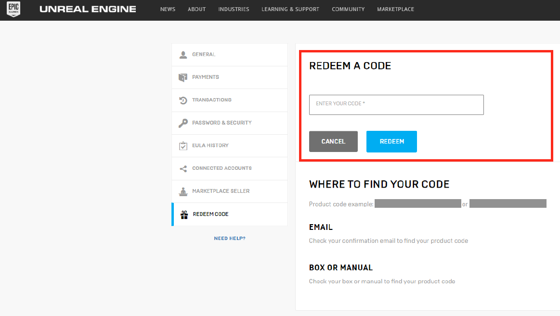Open Transactions section in sidebar
The image size is (560, 316).
point(230,100)
